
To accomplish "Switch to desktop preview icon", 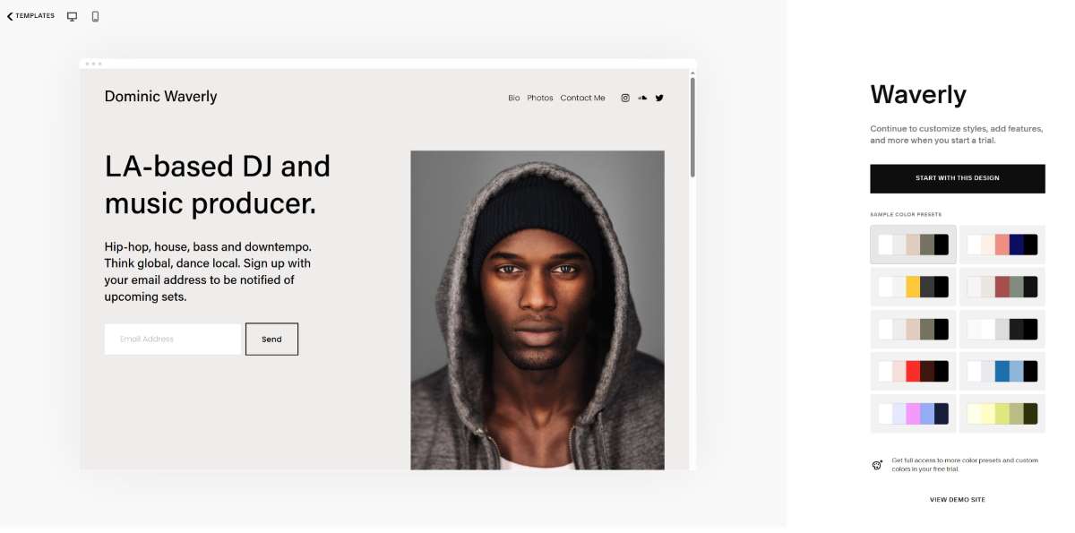I will click(73, 16).
